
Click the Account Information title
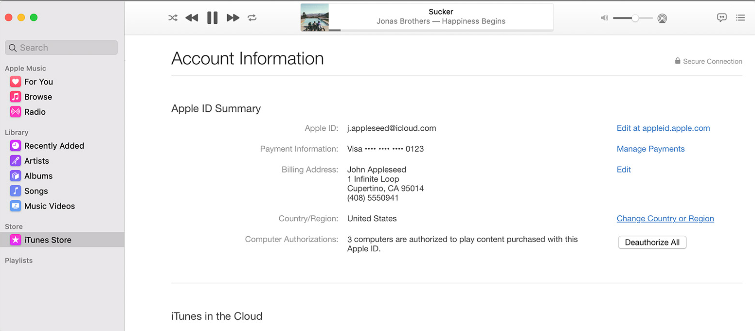pyautogui.click(x=248, y=58)
